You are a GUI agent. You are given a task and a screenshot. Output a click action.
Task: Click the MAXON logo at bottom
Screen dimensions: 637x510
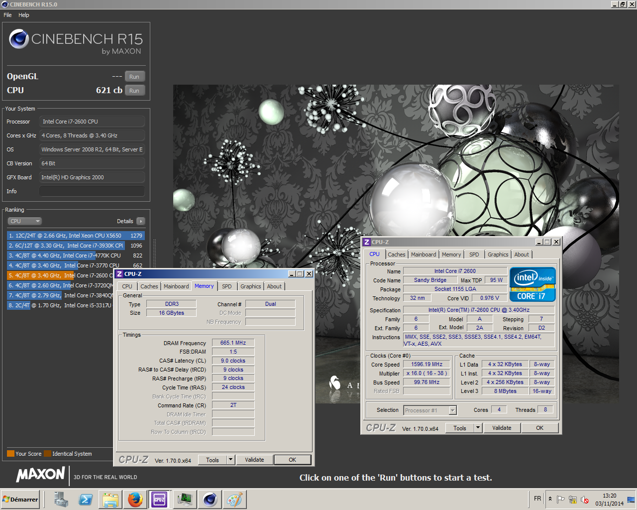(x=40, y=474)
